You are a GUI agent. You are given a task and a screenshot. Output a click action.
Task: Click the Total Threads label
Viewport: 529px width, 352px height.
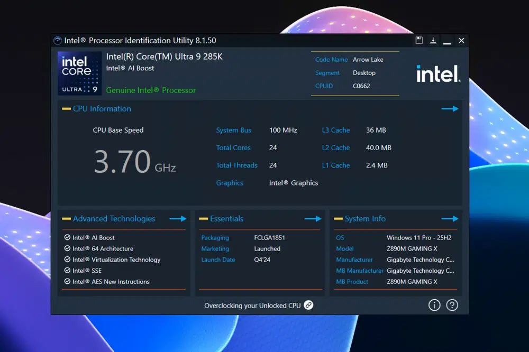click(237, 165)
